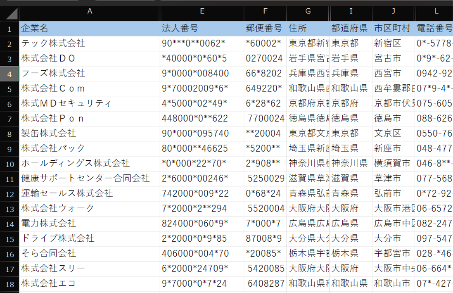Screen dimensions: 453x293
Task: Select row 18 header
Action: [9, 284]
